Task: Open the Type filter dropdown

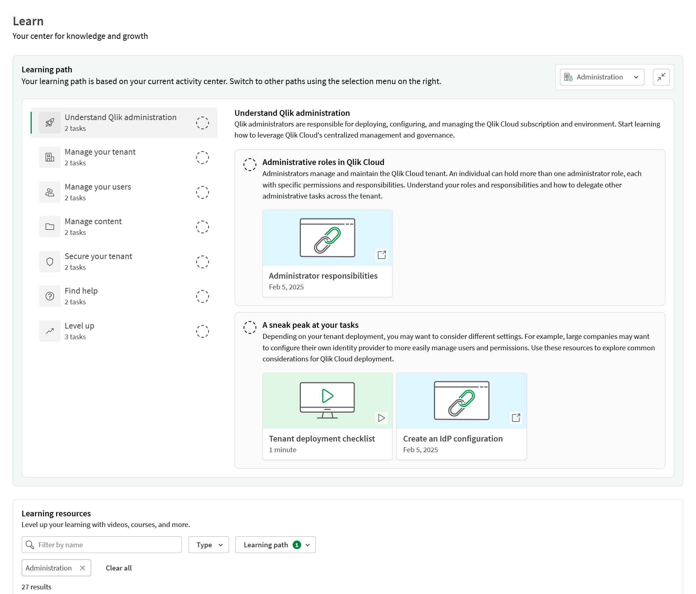Action: click(208, 544)
